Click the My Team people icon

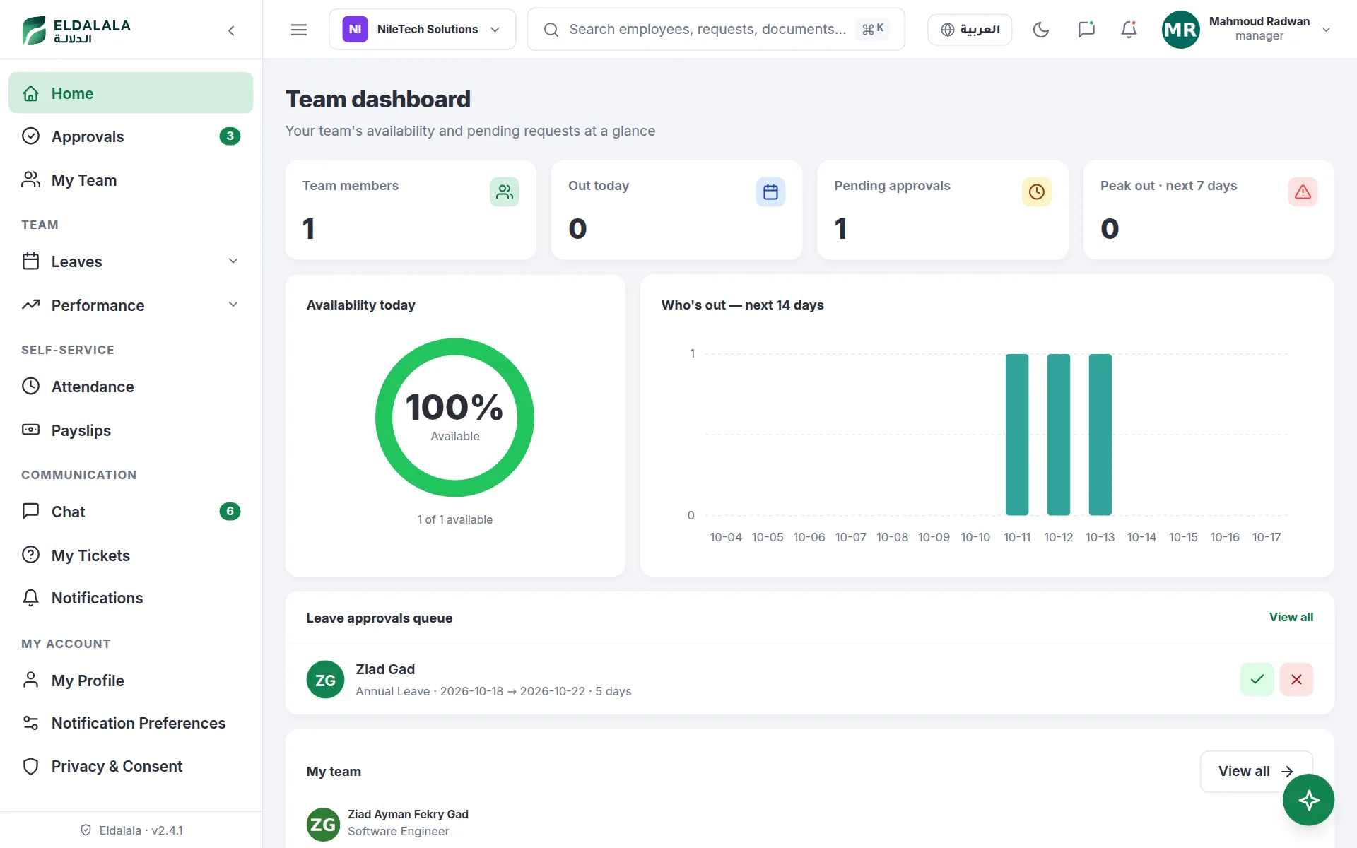click(x=30, y=179)
